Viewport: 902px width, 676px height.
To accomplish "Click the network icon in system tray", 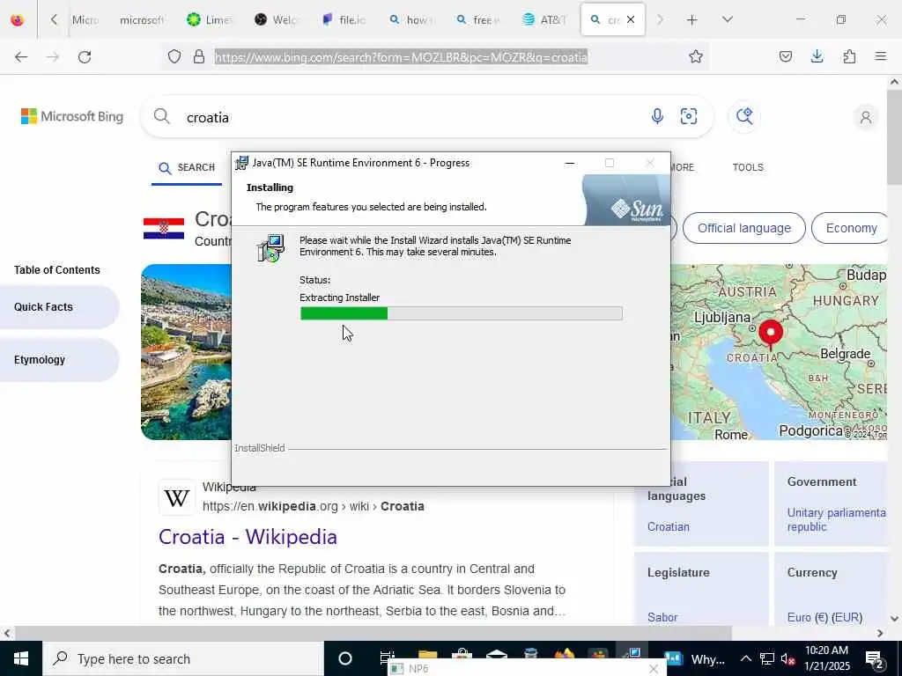I will (x=767, y=658).
